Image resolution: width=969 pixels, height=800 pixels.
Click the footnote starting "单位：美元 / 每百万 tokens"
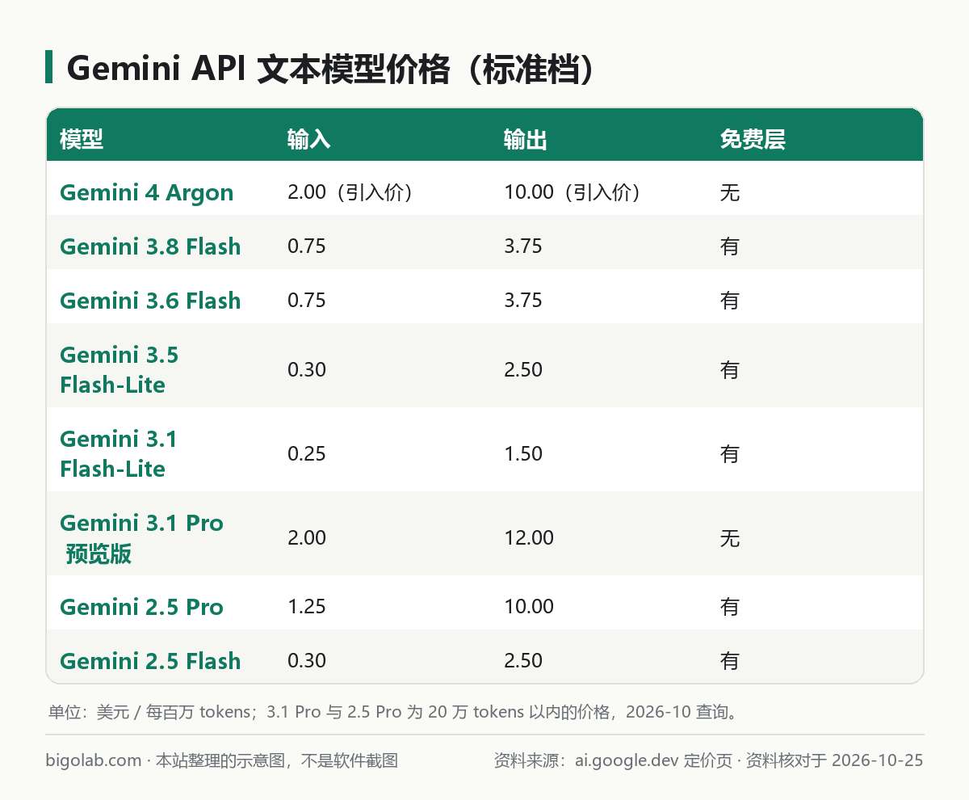393,713
